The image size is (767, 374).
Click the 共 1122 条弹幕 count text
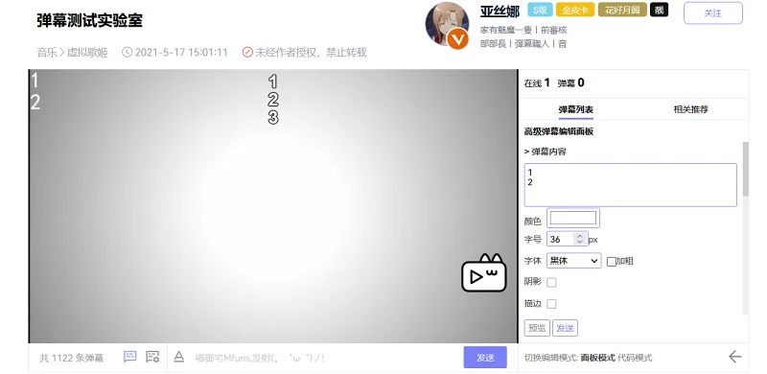(71, 358)
